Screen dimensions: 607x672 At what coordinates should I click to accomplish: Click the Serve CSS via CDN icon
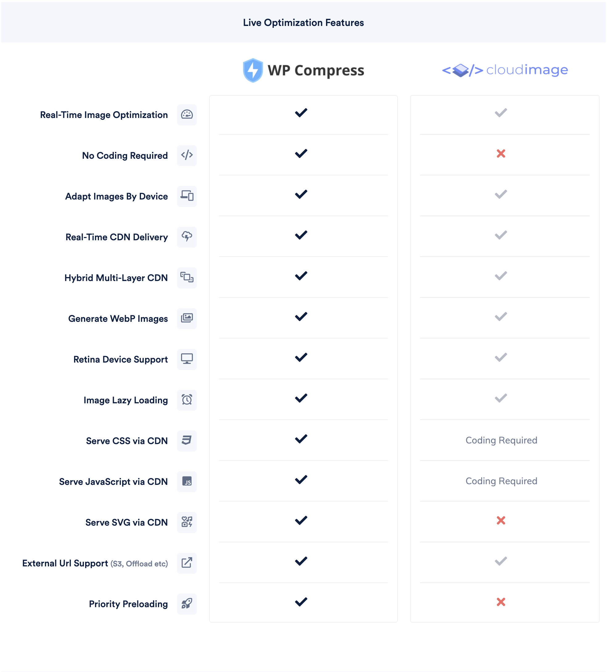[x=187, y=441]
